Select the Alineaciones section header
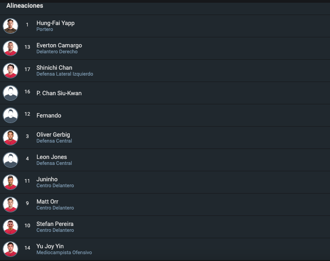 [25, 5]
